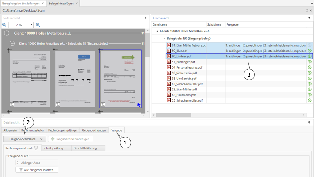Viewport: 314px width, 177px height.
Task: Click green status icon on 55_Schachenmüller.pdf row
Action: coord(310,100)
